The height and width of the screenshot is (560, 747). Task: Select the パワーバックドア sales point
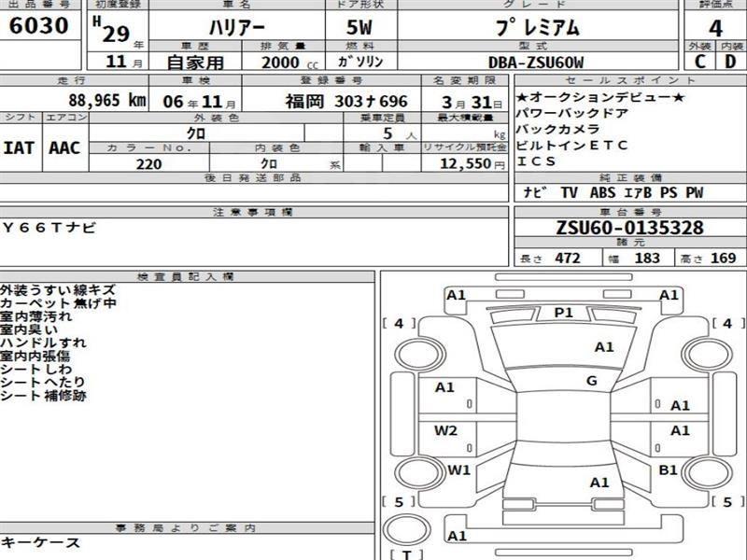coord(571,113)
